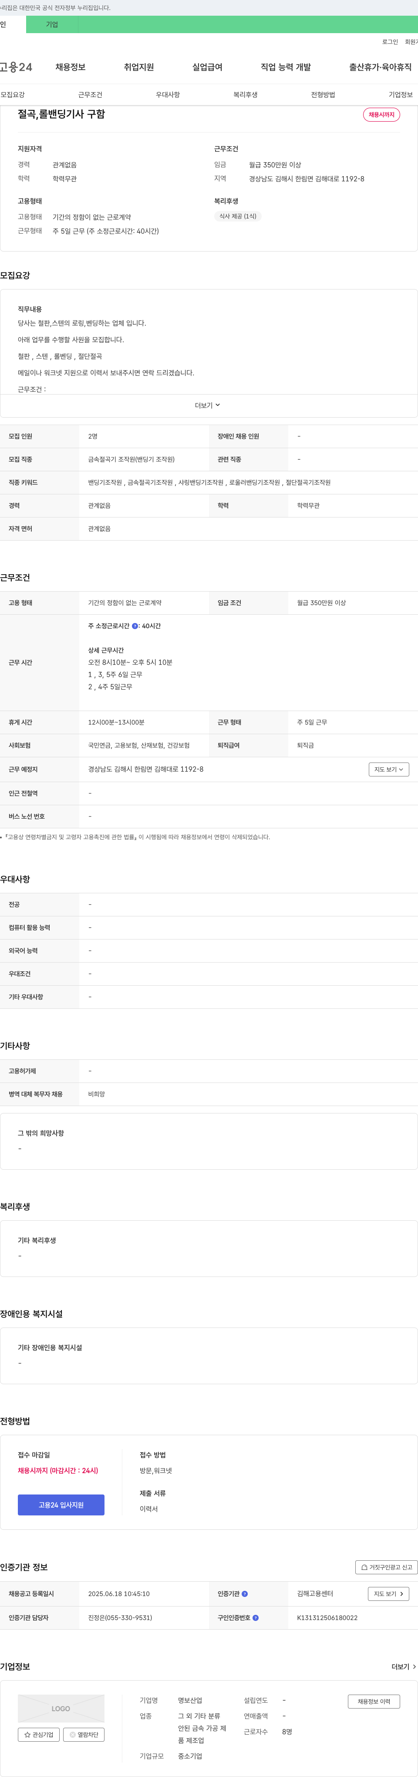
Task: Click the 로그인 link
Action: click(390, 42)
